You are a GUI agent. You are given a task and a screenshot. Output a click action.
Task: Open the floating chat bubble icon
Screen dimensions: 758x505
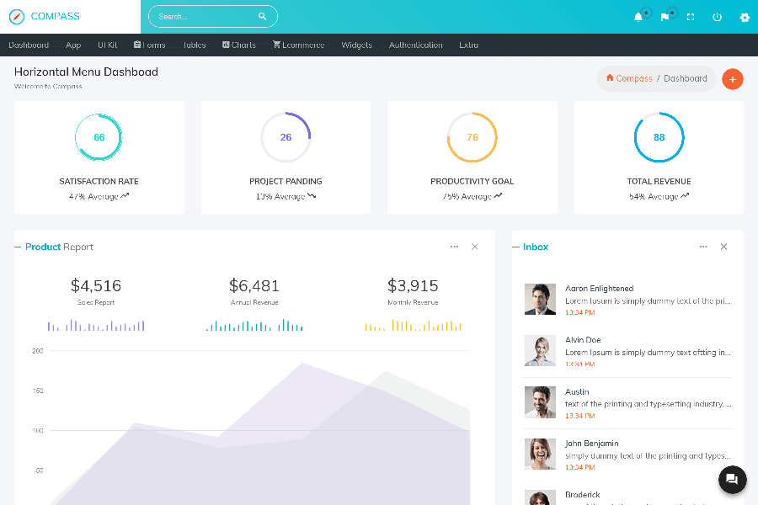pyautogui.click(x=732, y=480)
